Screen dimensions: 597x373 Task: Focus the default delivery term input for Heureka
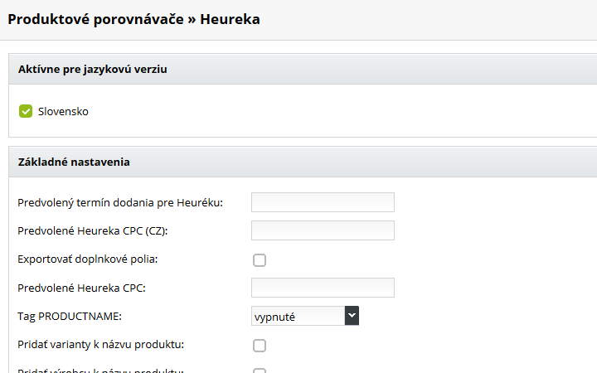click(323, 202)
